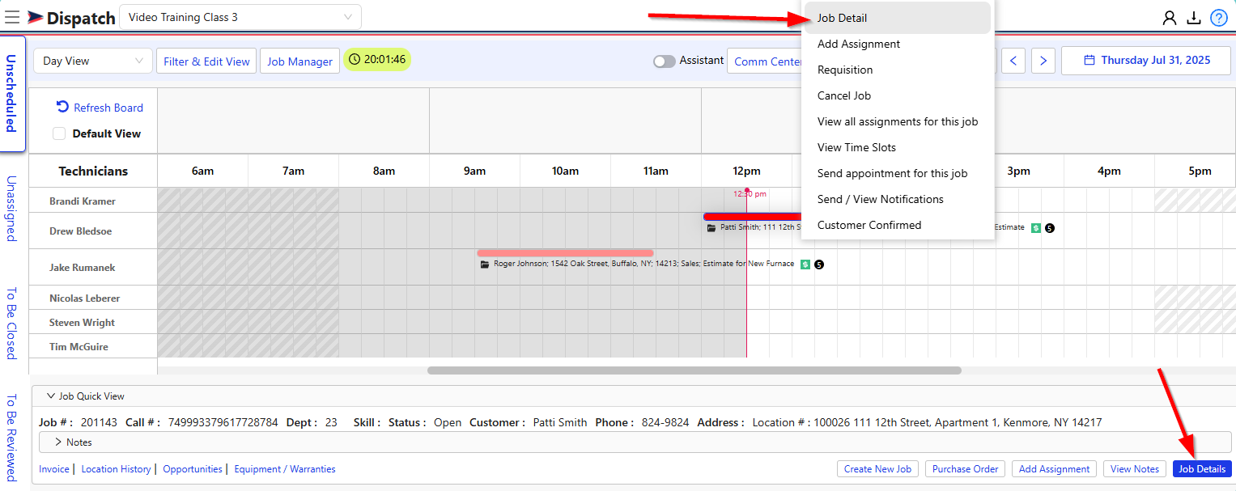Open Equipment / Warranties link

(x=285, y=469)
